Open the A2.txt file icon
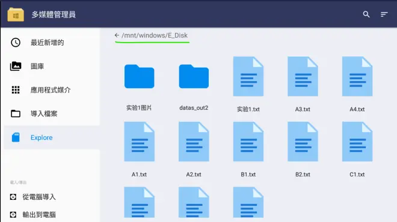Image resolution: width=397 pixels, height=222 pixels. tap(194, 142)
